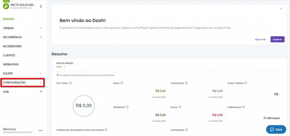Click the info icon next to Falha
This screenshot has width=290, height=136.
click(x=180, y=107)
